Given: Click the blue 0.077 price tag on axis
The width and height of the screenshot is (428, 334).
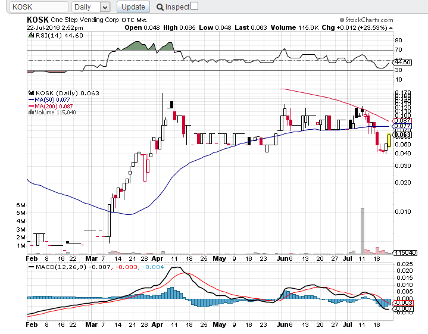Looking at the screenshot, I should coord(402,126).
